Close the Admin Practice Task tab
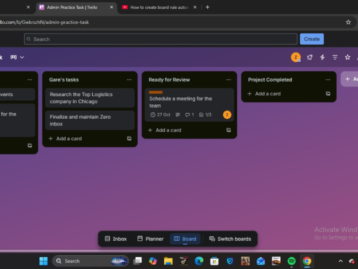 [x=111, y=7]
